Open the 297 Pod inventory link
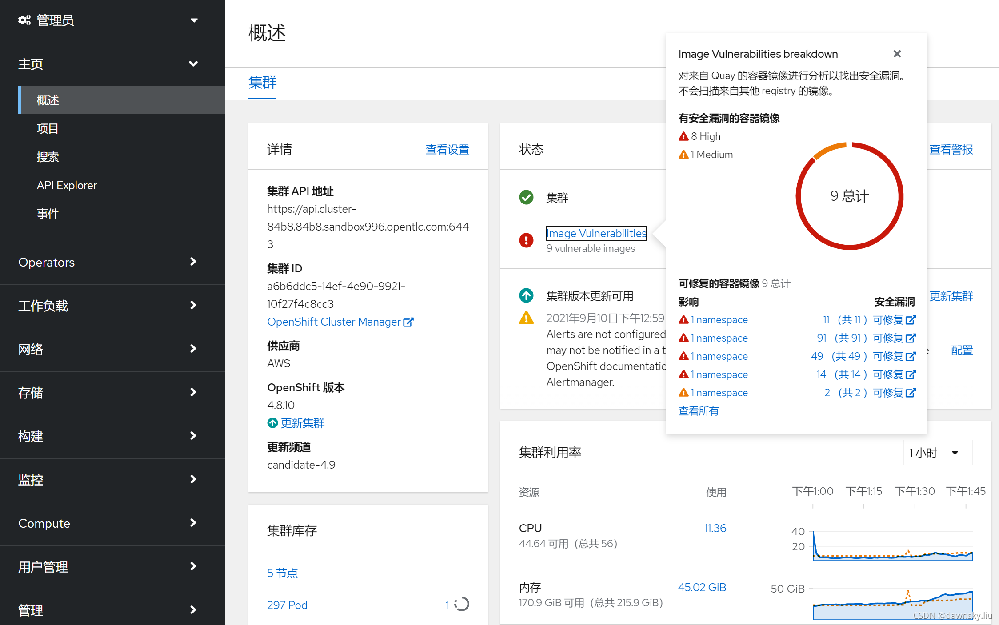Screen dimensions: 999x625 [287, 605]
